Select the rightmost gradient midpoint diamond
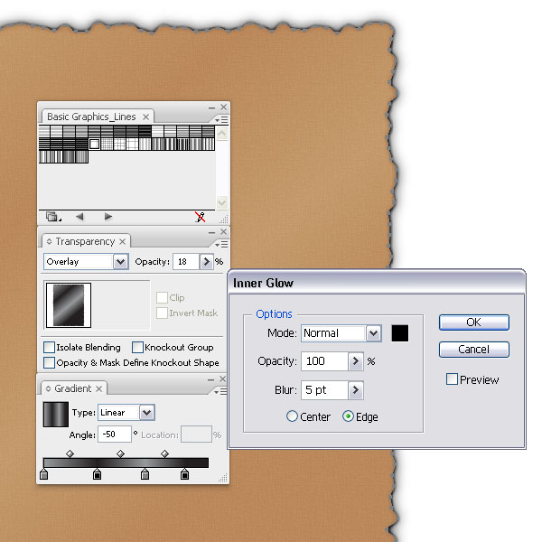Image resolution: width=542 pixels, height=542 pixels. pyautogui.click(x=165, y=453)
